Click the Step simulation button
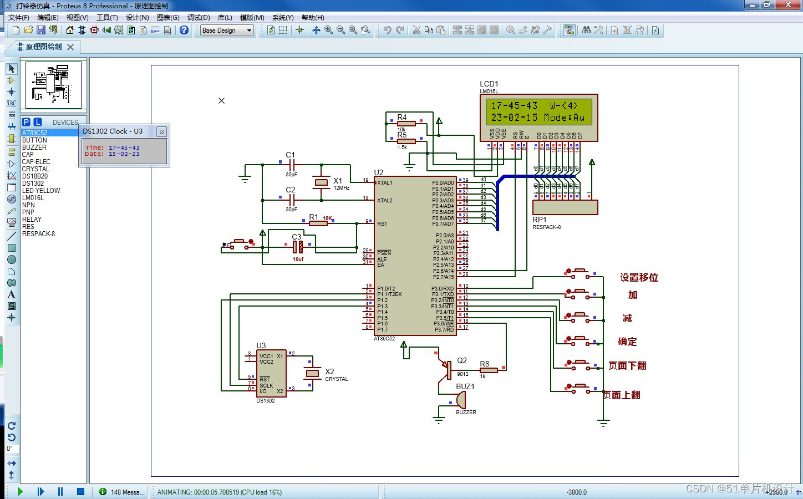 (x=40, y=492)
